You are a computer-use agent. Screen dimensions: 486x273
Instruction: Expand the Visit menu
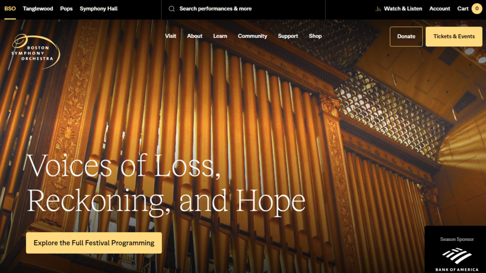[170, 36]
